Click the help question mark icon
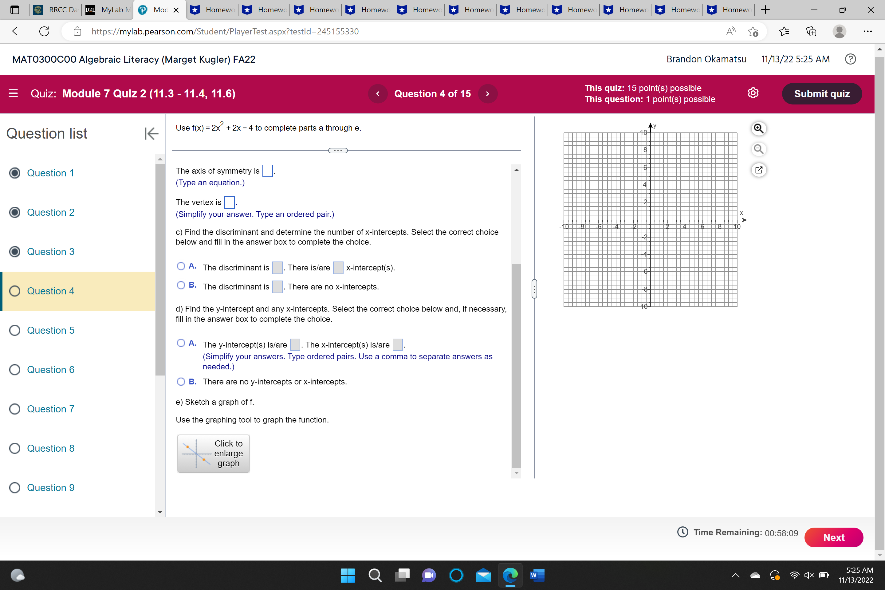The height and width of the screenshot is (590, 885). [850, 59]
